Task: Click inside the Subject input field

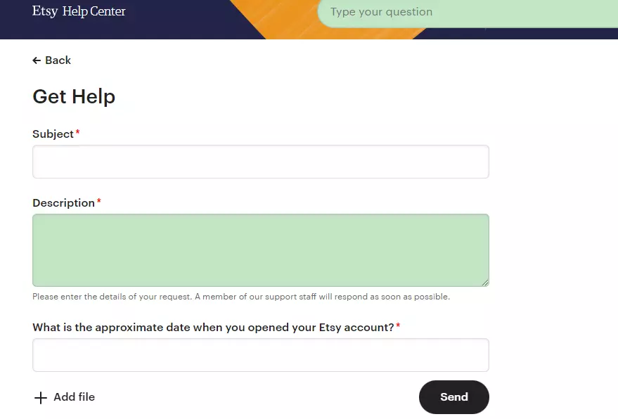Action: point(260,161)
